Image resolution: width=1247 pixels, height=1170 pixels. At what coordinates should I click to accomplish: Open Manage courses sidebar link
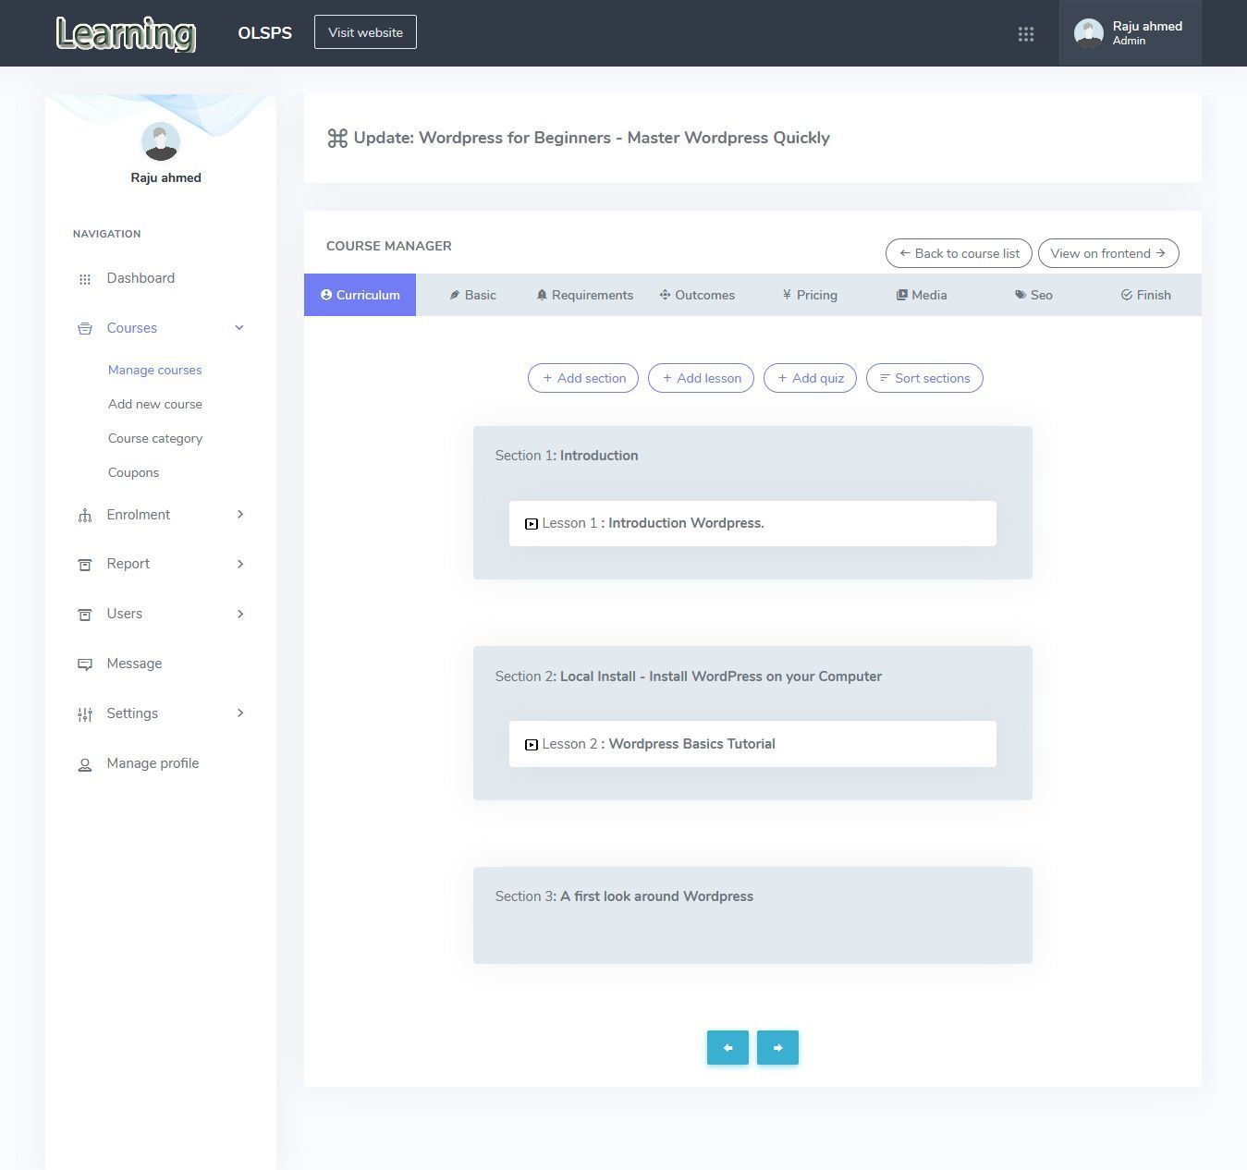tap(154, 370)
